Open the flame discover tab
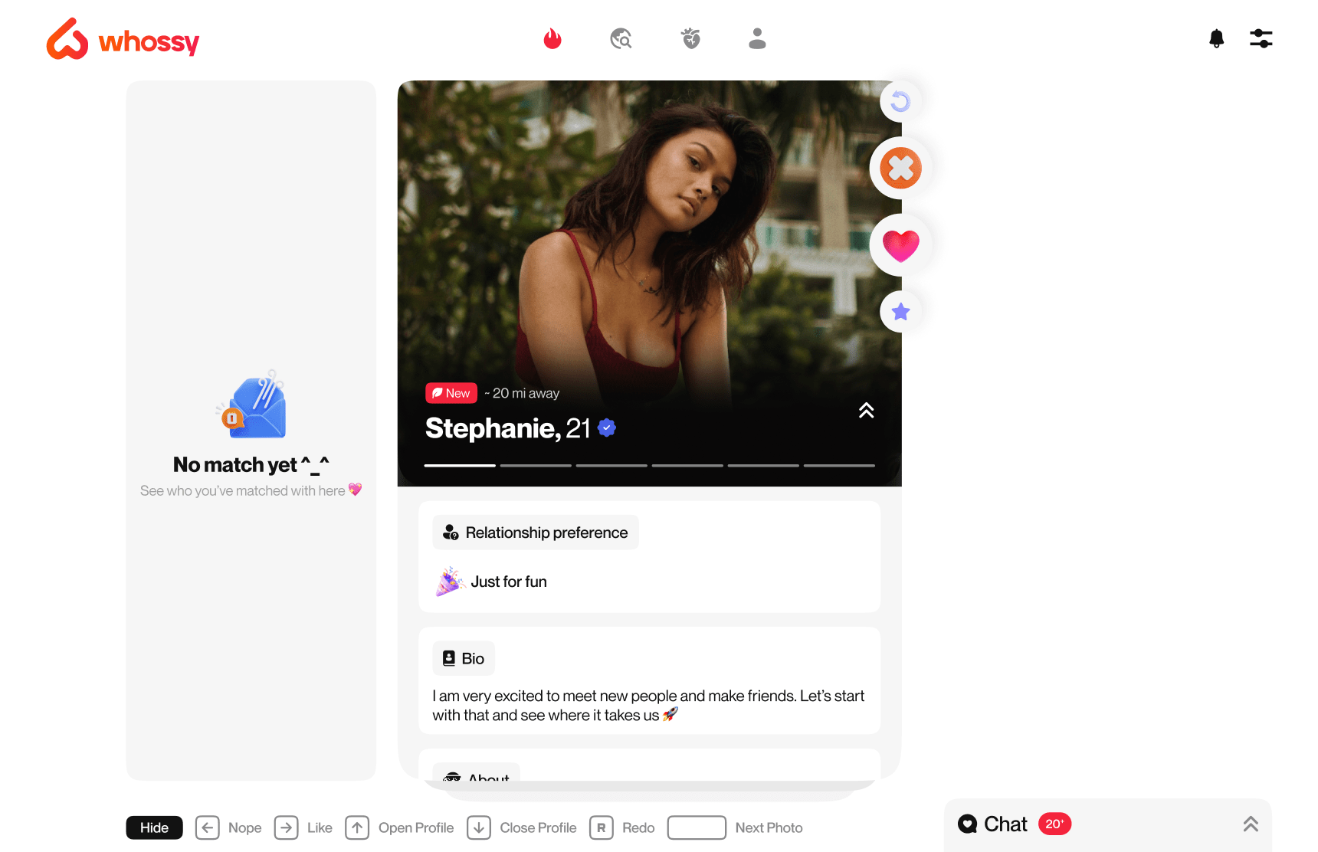This screenshot has height=852, width=1318. pos(552,38)
